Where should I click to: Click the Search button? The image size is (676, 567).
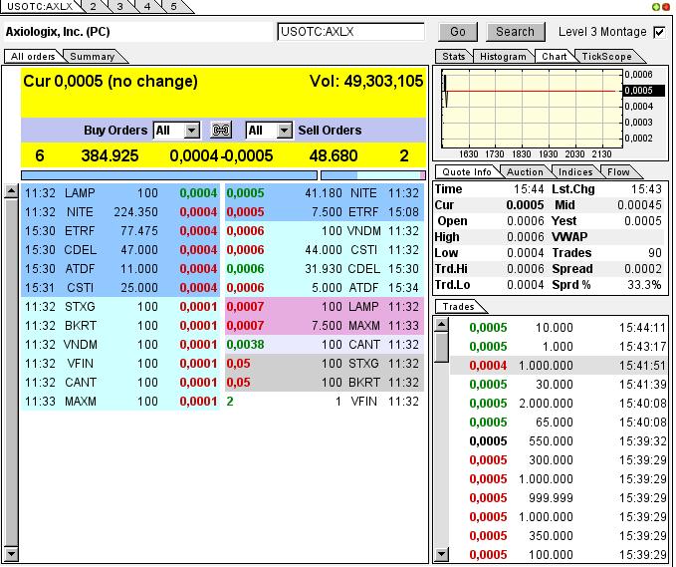click(x=515, y=32)
